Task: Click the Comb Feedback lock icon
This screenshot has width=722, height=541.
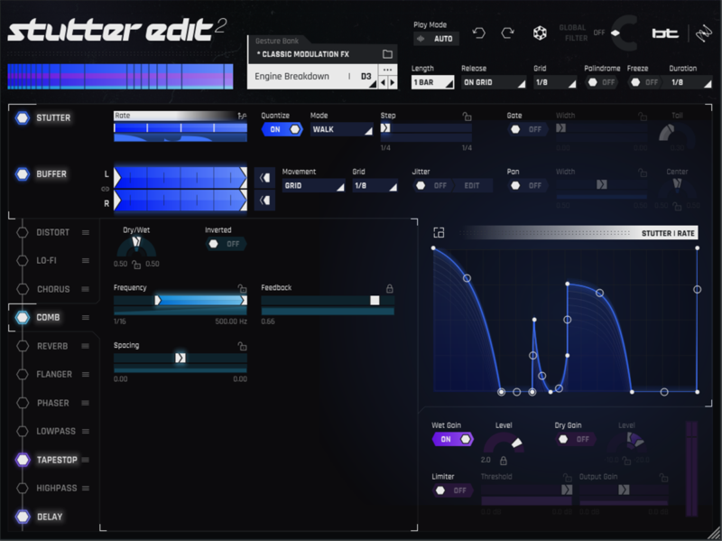Action: point(390,288)
